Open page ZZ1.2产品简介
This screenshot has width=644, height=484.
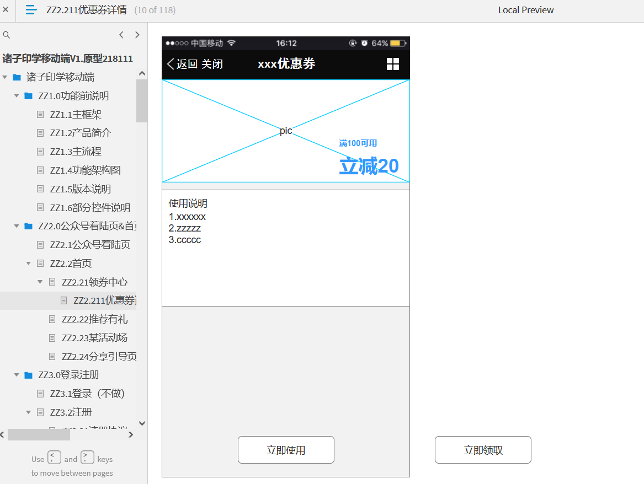coord(81,133)
